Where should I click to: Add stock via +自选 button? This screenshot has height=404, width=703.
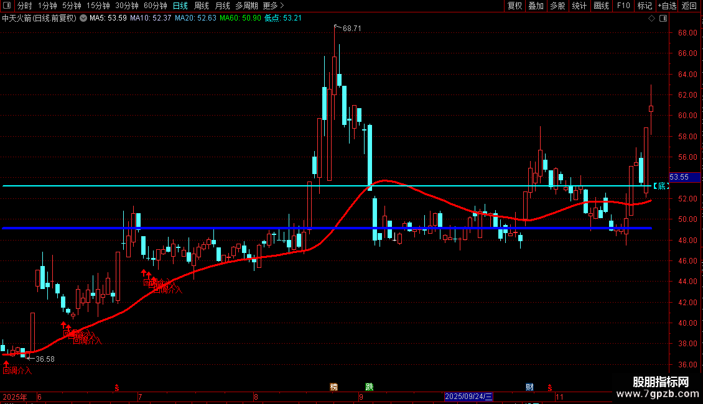pyautogui.click(x=667, y=6)
